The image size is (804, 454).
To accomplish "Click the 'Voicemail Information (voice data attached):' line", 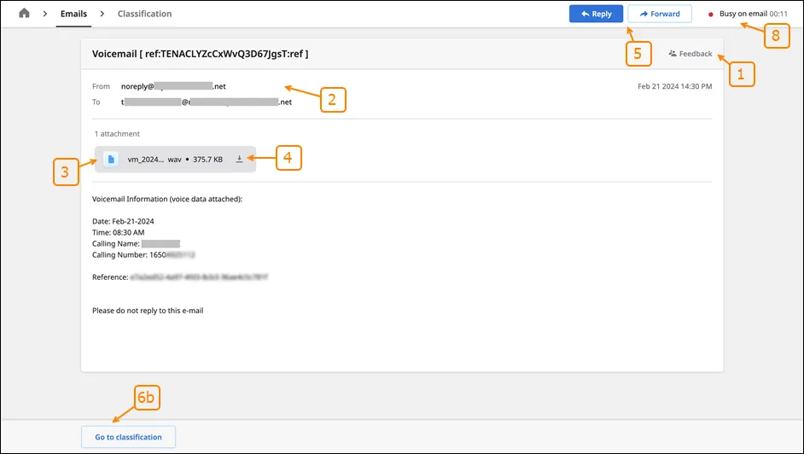I will (x=167, y=199).
